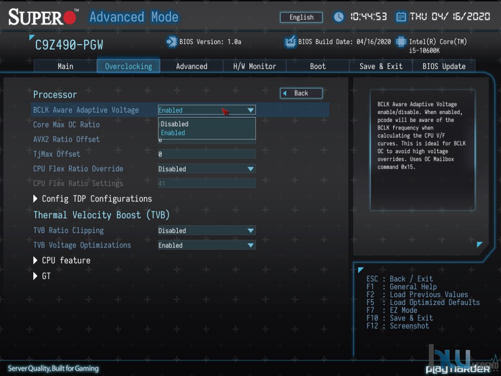This screenshot has height=376, width=501.
Task: Open the Save & Exit tab
Action: 381,66
